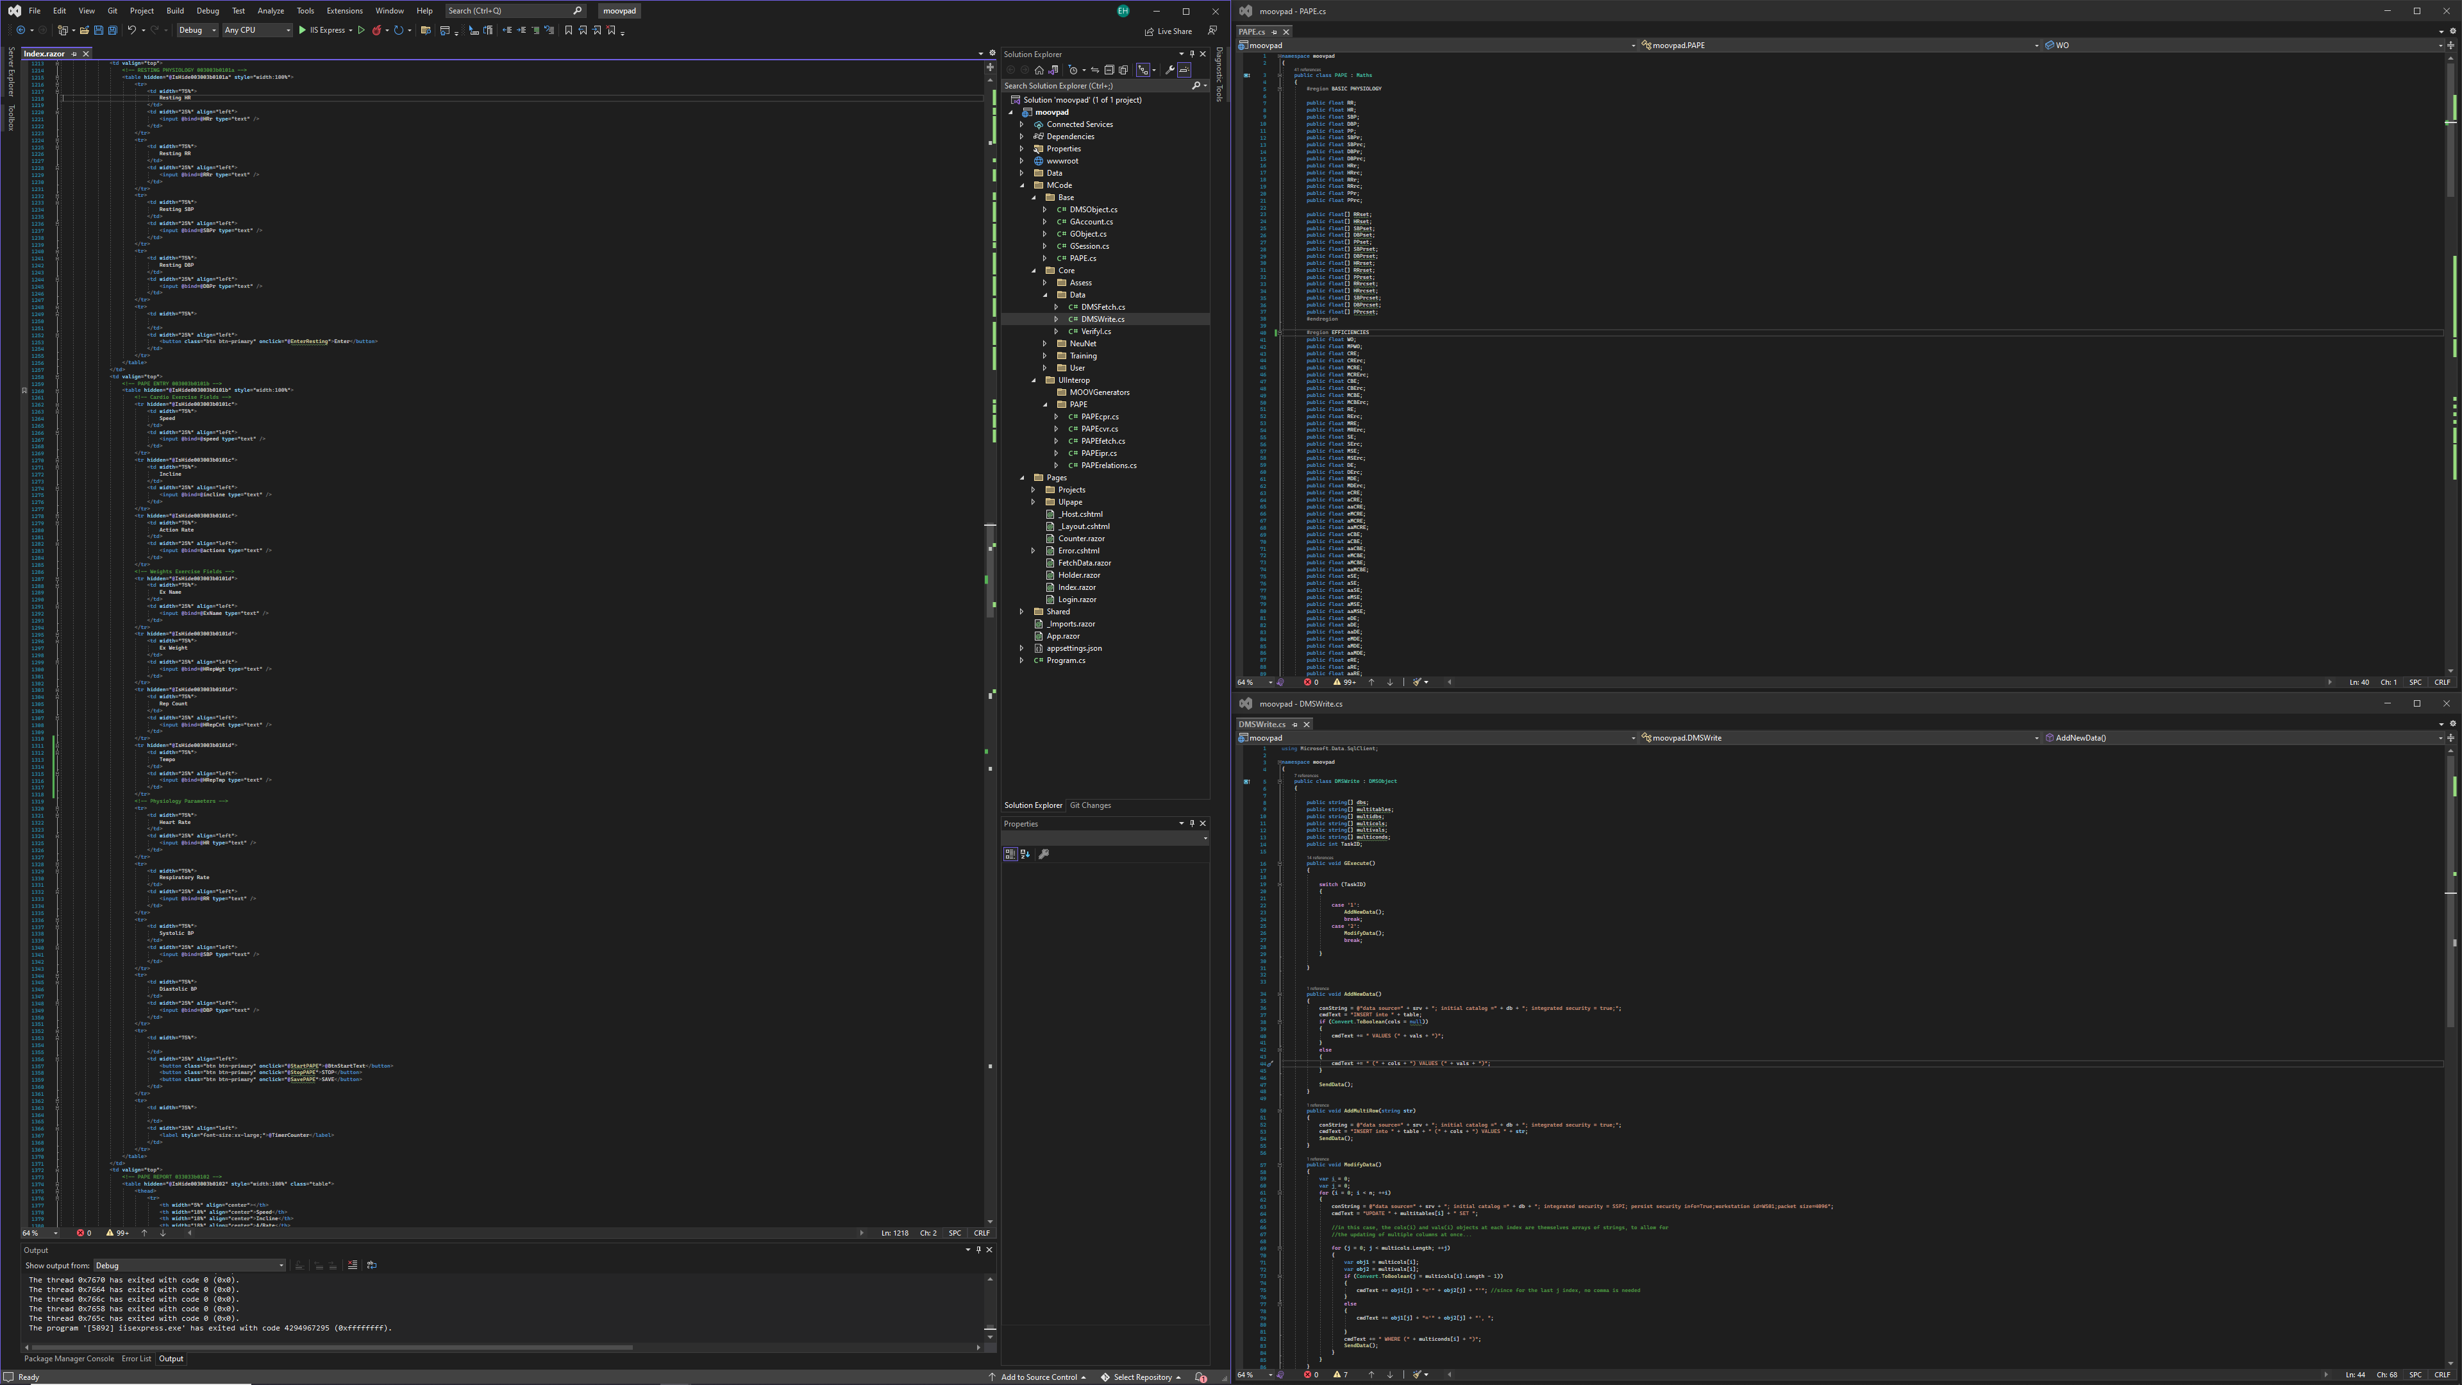
Task: Click Alphabetical sort icon in Properties panel
Action: [1026, 853]
